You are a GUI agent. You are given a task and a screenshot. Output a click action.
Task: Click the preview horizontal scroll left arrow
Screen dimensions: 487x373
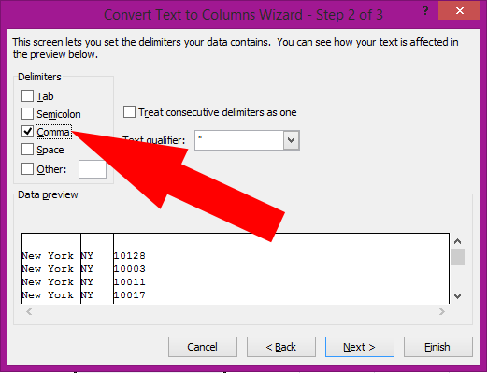click(29, 311)
